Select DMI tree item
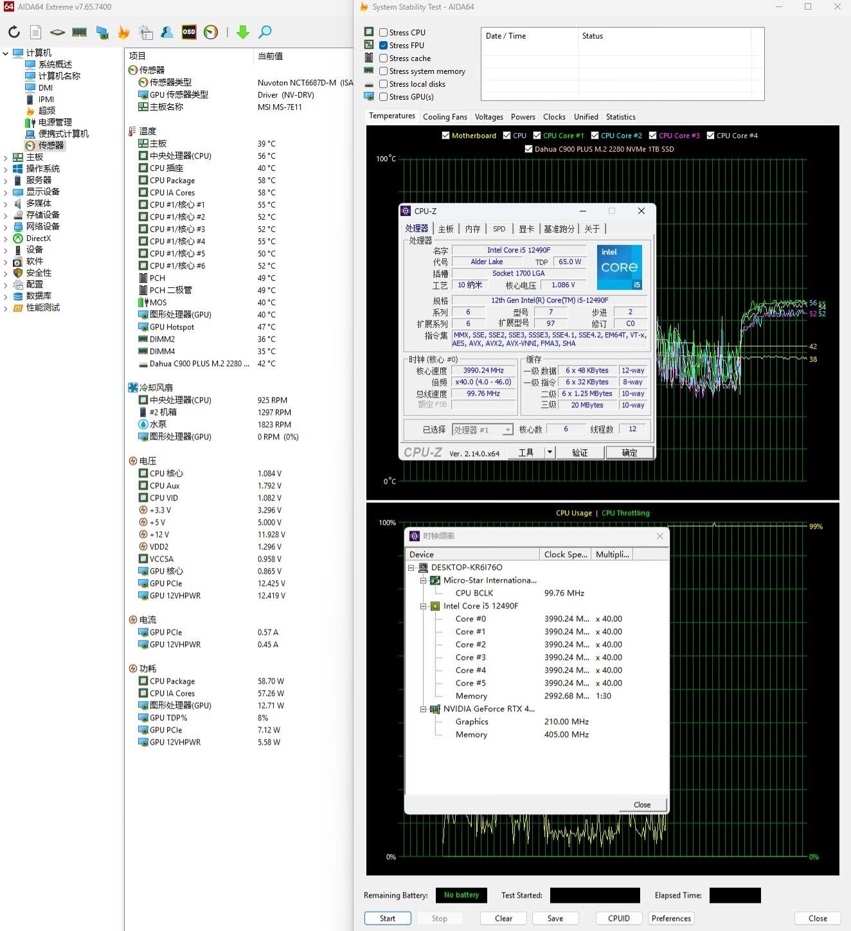Image resolution: width=851 pixels, height=931 pixels. point(46,88)
